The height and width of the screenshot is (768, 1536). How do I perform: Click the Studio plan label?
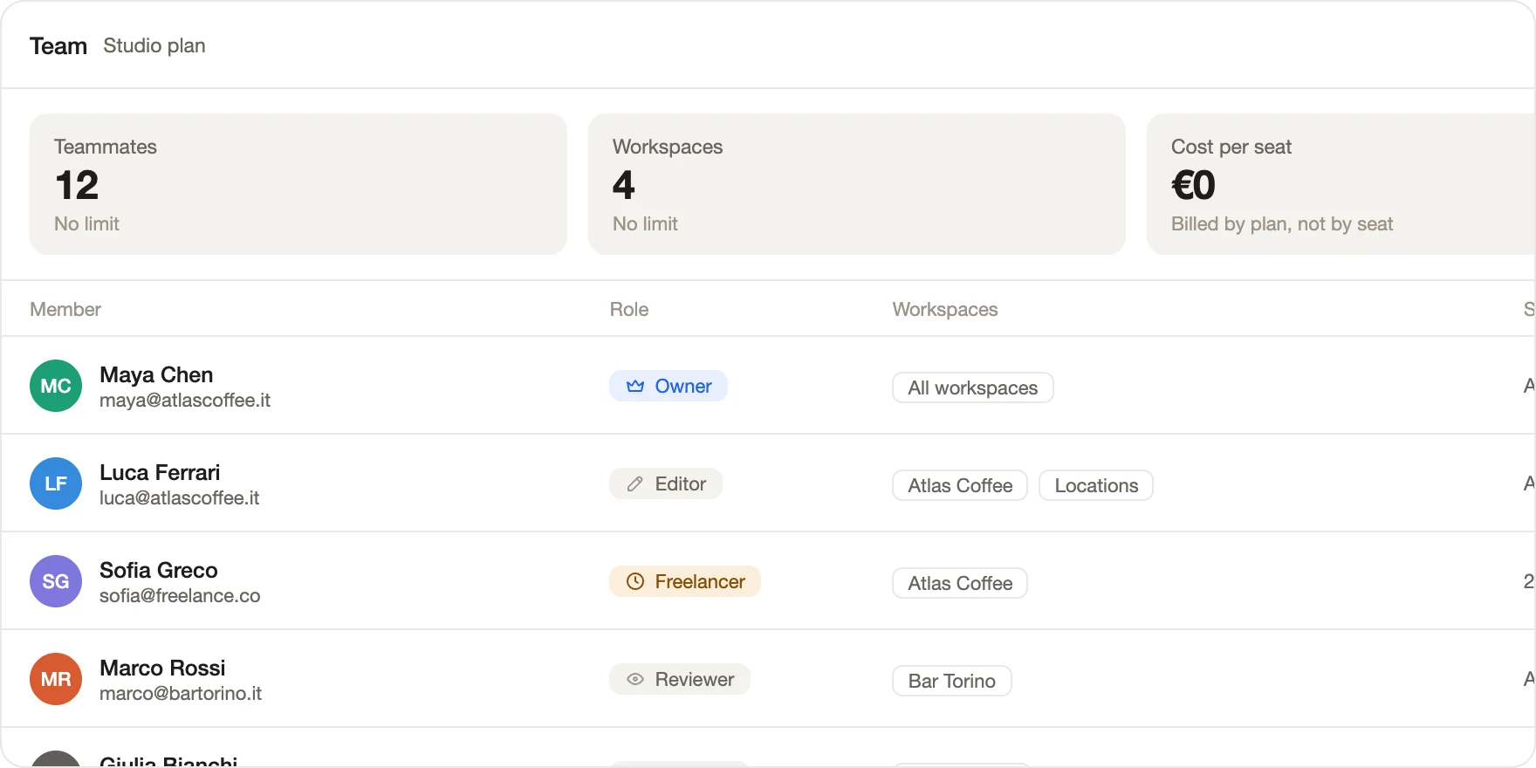click(154, 45)
